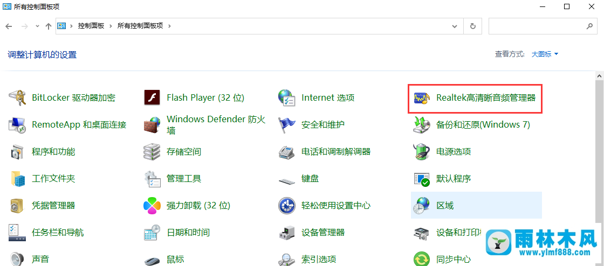Open the recent locations arrow

[37, 26]
